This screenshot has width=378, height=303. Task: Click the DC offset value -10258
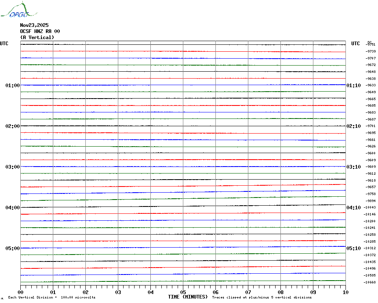(x=370, y=235)
